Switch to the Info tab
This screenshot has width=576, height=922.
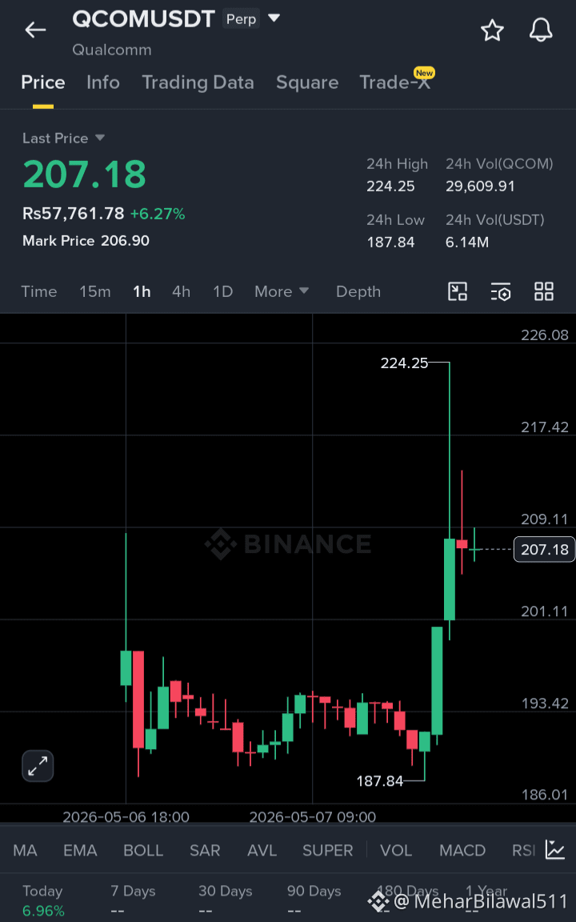tap(103, 82)
